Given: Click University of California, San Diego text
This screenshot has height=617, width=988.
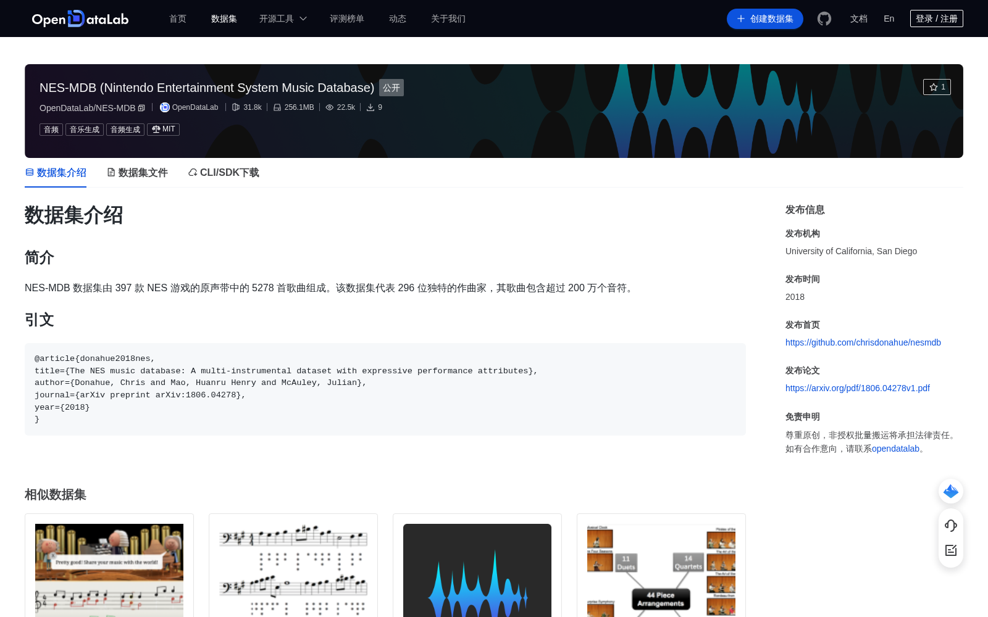Looking at the screenshot, I should [x=851, y=251].
